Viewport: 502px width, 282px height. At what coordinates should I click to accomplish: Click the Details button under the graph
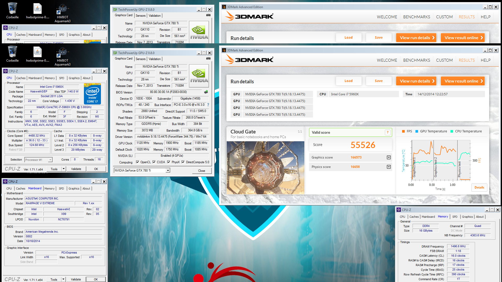(x=479, y=187)
